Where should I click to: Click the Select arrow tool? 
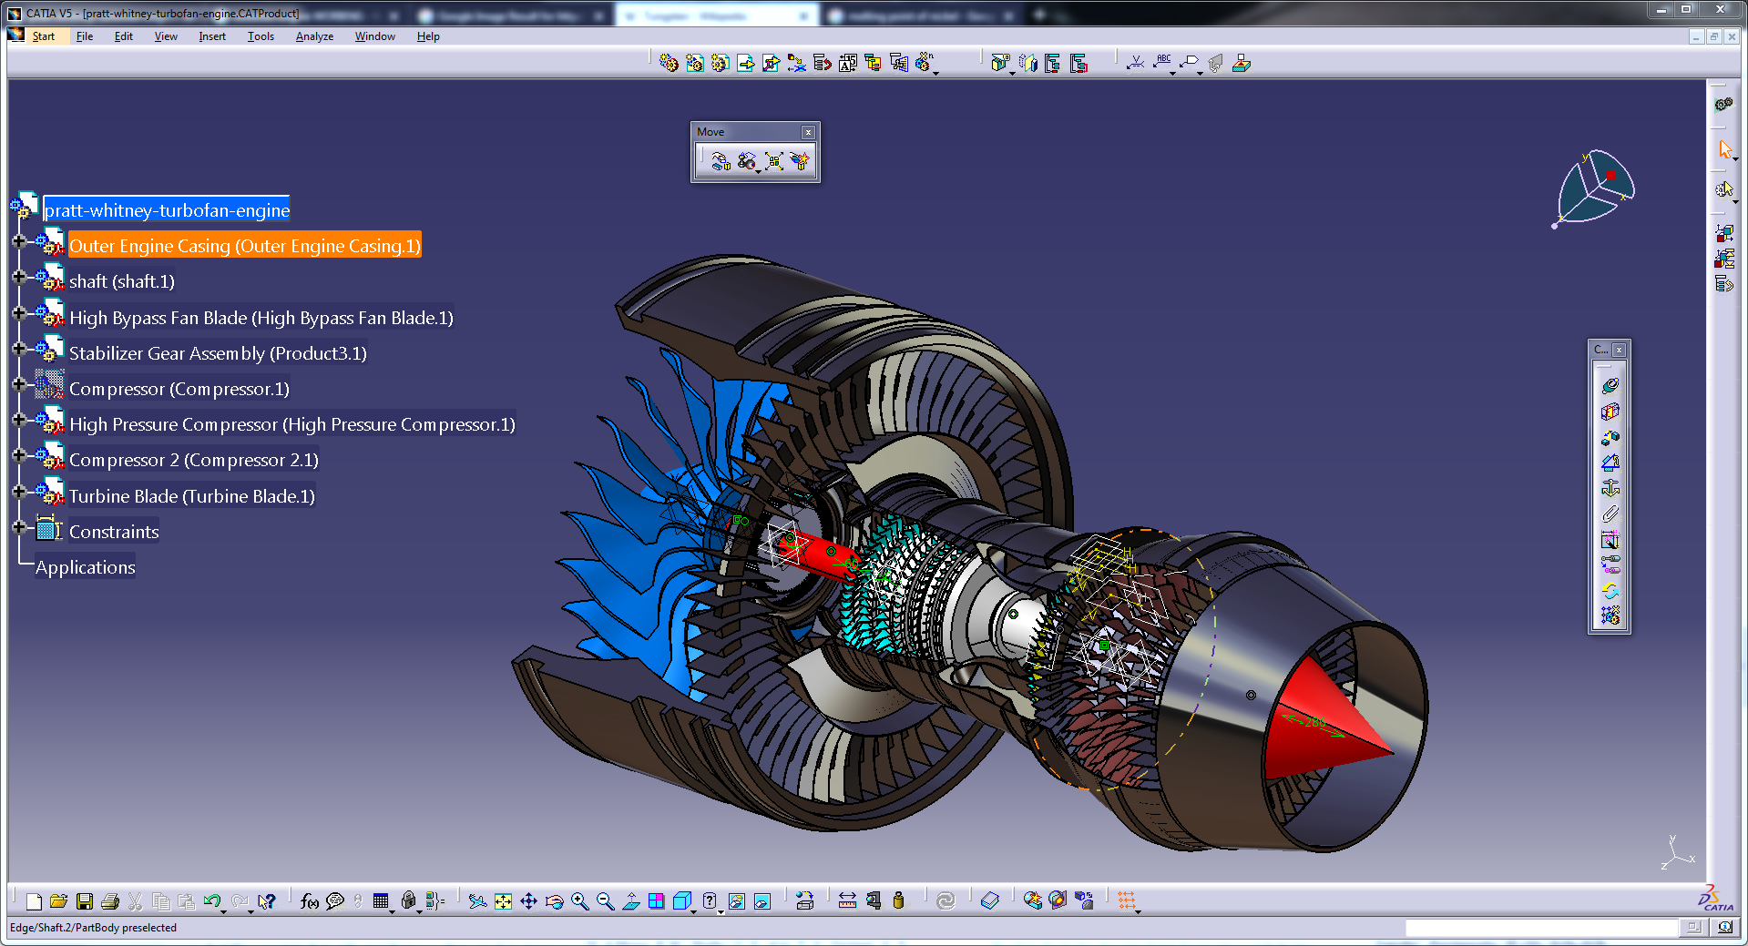pyautogui.click(x=1723, y=149)
